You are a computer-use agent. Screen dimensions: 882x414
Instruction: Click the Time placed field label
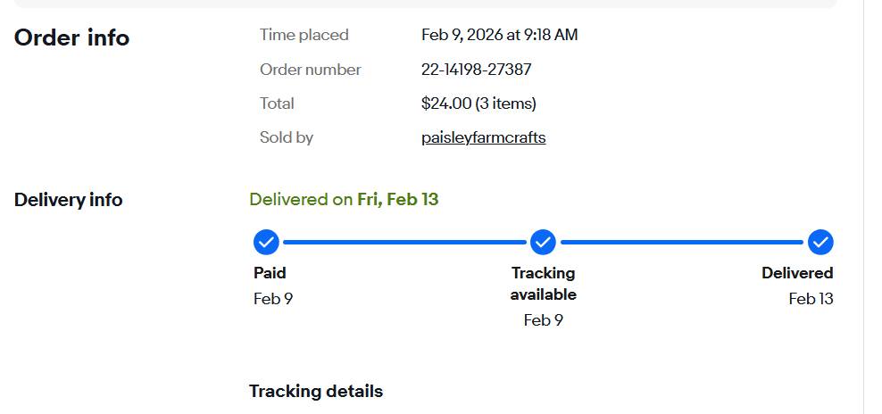coord(304,35)
